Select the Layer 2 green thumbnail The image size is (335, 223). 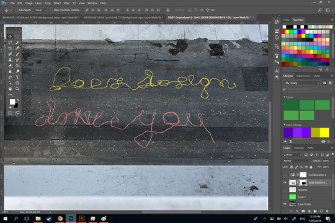coord(292,197)
